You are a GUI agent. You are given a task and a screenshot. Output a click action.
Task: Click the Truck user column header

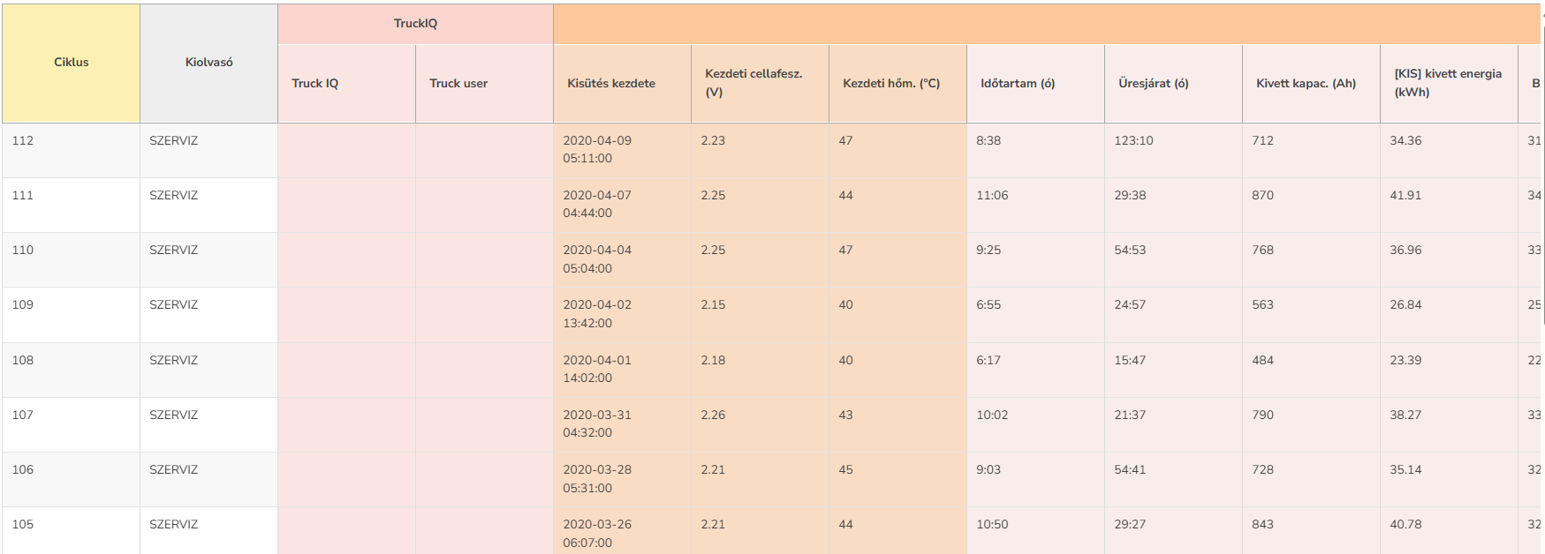[458, 84]
